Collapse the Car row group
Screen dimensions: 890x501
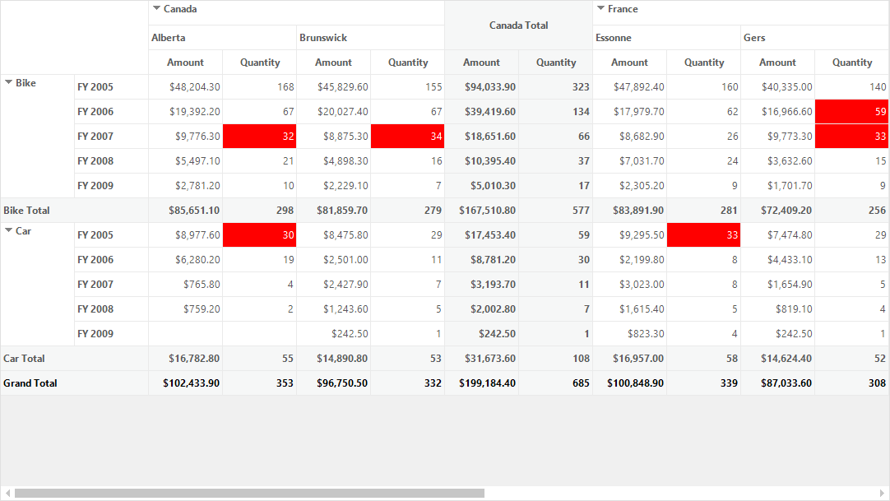[x=8, y=230]
